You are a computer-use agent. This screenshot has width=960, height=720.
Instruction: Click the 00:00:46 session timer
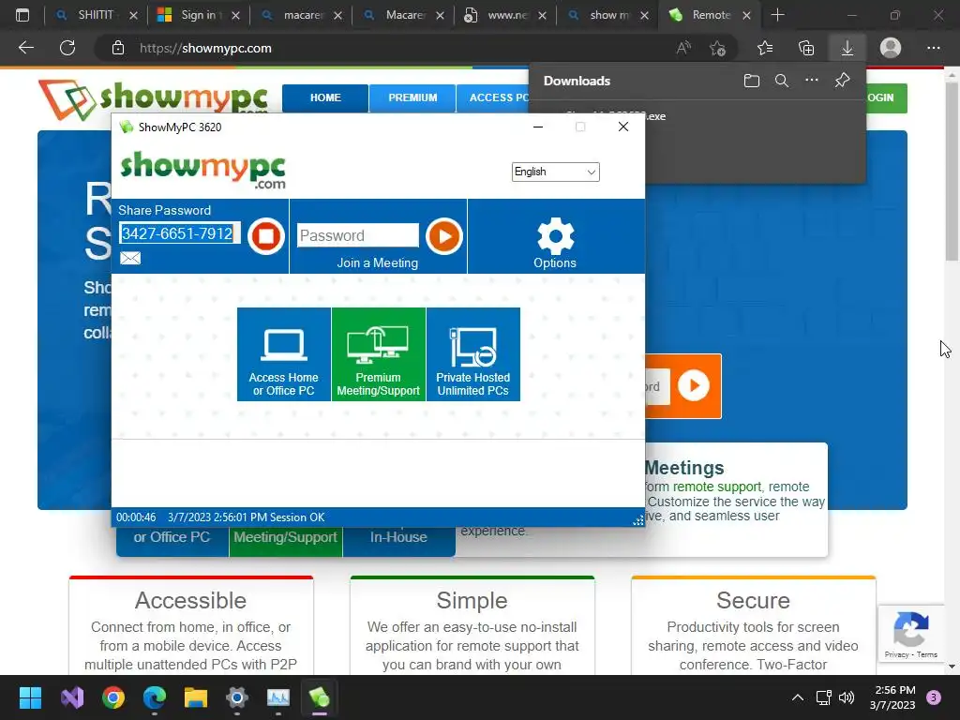click(136, 517)
